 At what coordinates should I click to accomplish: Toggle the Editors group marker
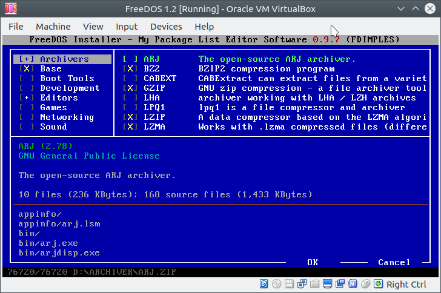tap(27, 97)
